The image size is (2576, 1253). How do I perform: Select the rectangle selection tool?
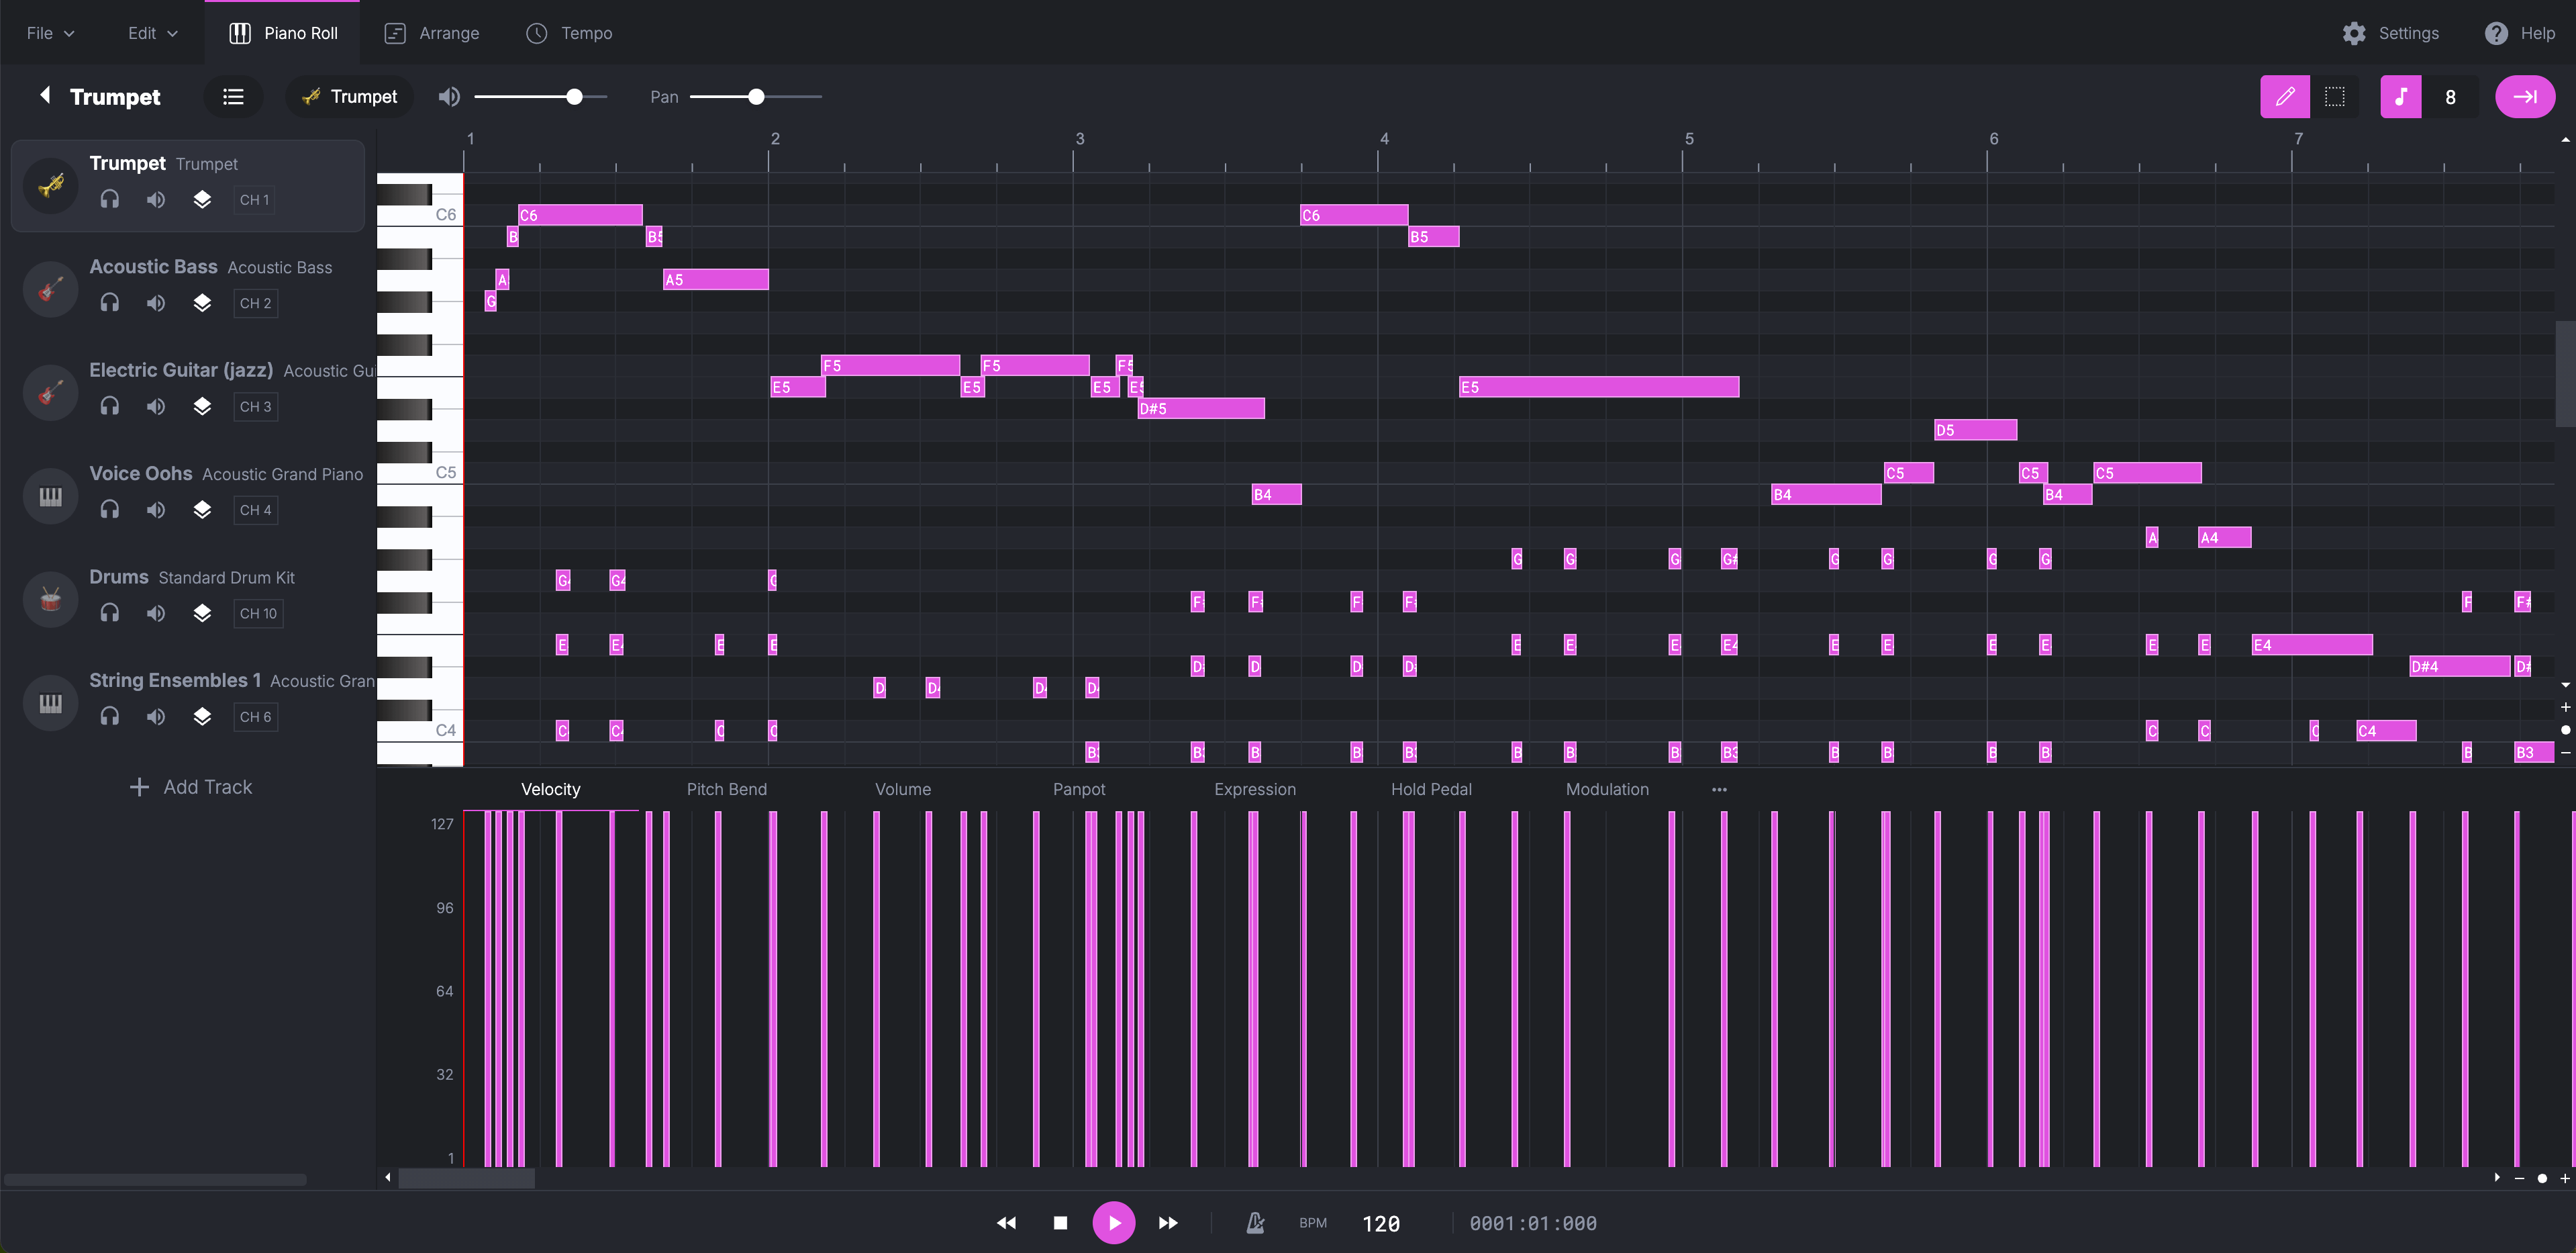click(2334, 97)
